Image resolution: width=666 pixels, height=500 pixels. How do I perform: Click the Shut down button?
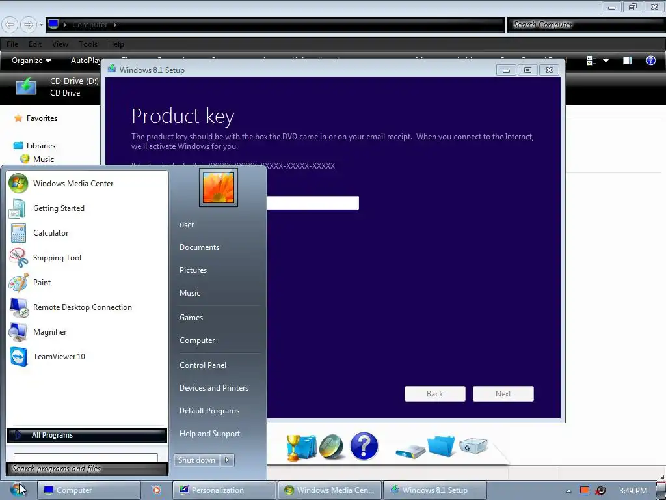pyautogui.click(x=196, y=460)
